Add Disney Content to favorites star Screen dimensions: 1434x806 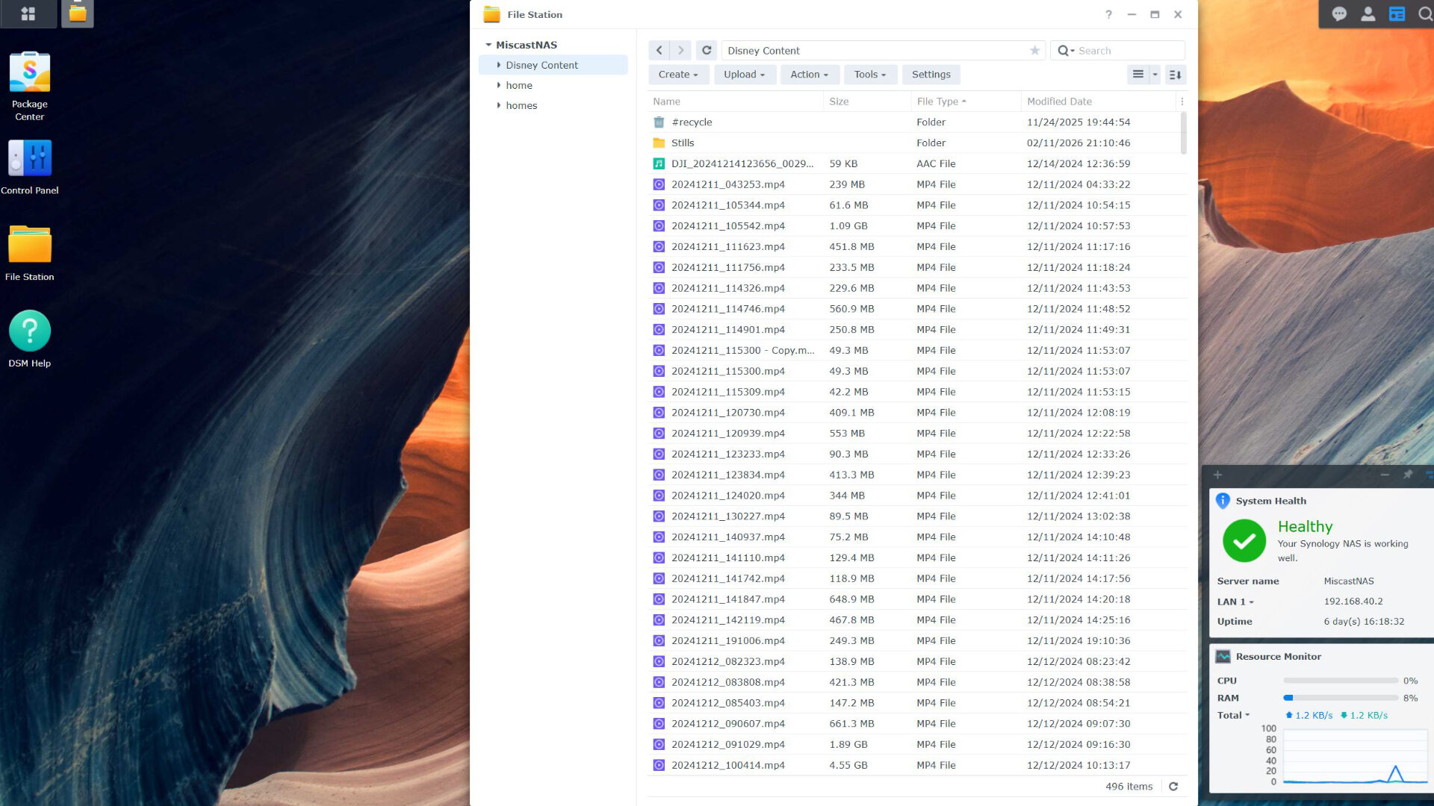[x=1034, y=51]
